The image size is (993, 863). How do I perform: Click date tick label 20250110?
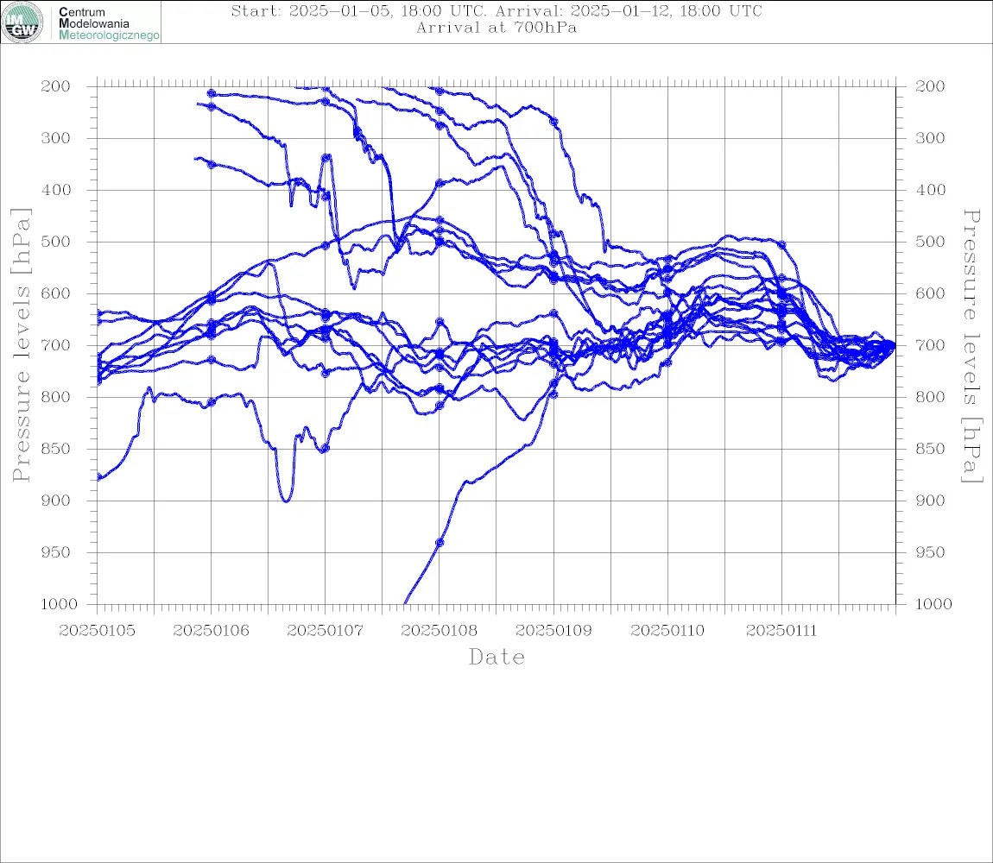click(667, 631)
